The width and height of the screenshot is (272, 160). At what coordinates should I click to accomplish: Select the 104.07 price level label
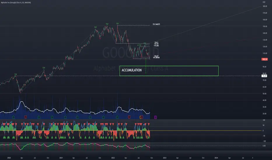156,56
